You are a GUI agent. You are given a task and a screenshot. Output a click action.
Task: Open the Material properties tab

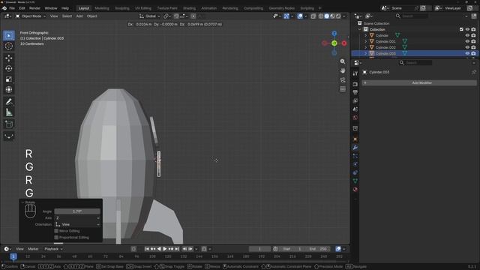pos(355,189)
